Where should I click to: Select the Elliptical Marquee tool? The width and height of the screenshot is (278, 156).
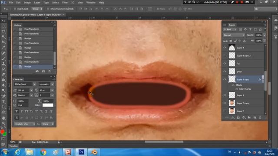coord(3,26)
